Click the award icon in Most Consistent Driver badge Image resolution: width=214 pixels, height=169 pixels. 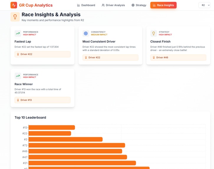point(86,58)
